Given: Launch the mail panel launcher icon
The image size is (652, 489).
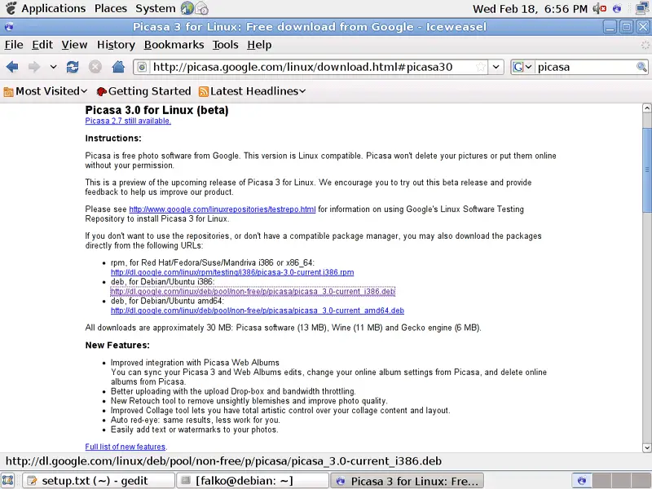Looking at the screenshot, I should [x=201, y=8].
